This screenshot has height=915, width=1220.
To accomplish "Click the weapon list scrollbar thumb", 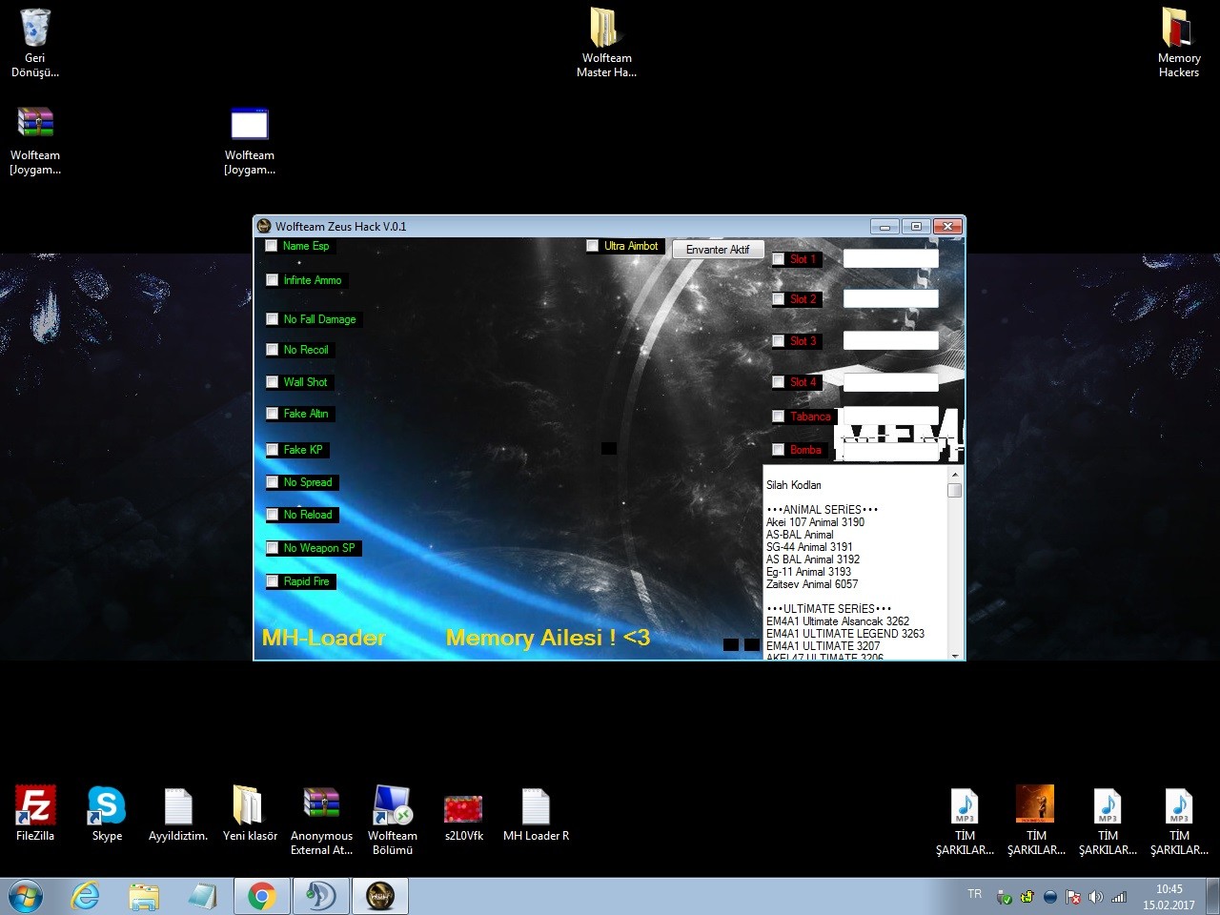I will point(954,490).
